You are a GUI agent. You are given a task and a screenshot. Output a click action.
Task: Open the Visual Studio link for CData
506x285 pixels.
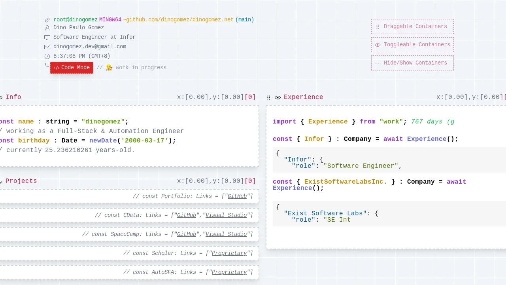click(226, 215)
